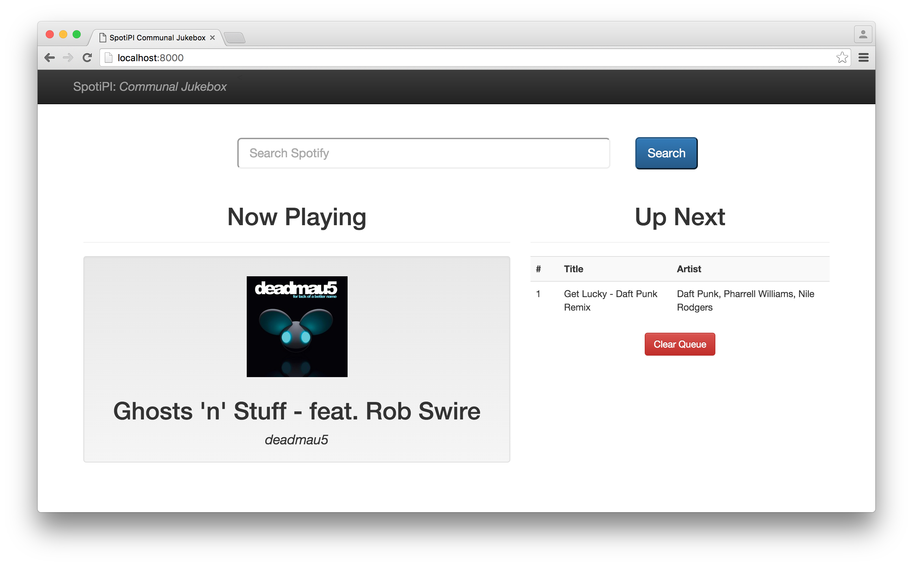Viewport: 913px width, 566px height.
Task: Click the localhost:8000 address bar
Action: tap(475, 58)
